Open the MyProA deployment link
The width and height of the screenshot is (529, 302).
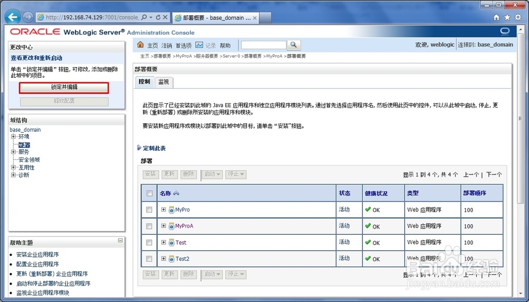pos(184,226)
